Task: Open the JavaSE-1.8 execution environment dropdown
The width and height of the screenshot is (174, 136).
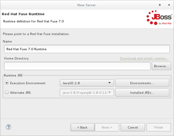Action: [87, 83]
